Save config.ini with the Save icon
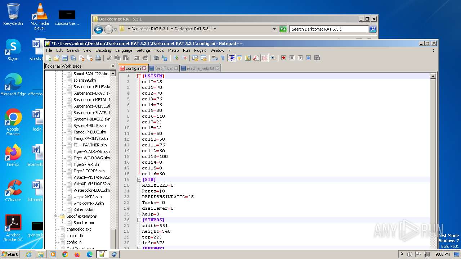461x259 pixels. [x=64, y=58]
